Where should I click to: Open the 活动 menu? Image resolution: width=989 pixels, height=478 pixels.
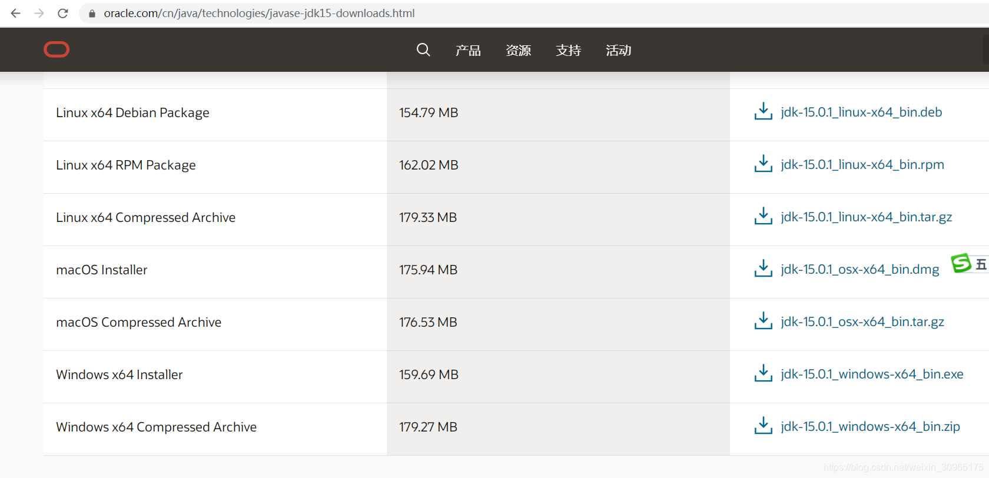tap(619, 51)
